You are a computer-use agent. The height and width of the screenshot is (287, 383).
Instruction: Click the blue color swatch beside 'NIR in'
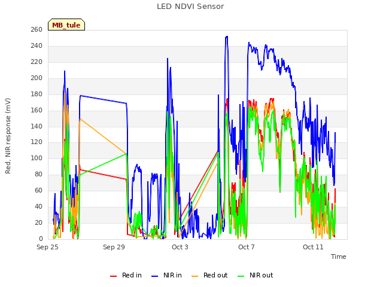click(x=154, y=276)
